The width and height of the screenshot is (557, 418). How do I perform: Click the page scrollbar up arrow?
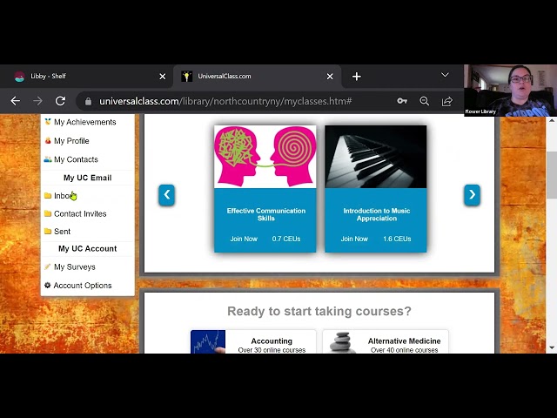[x=551, y=120]
